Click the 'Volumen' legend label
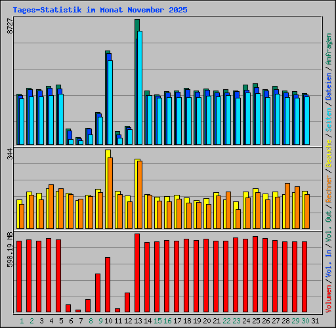 329,299
